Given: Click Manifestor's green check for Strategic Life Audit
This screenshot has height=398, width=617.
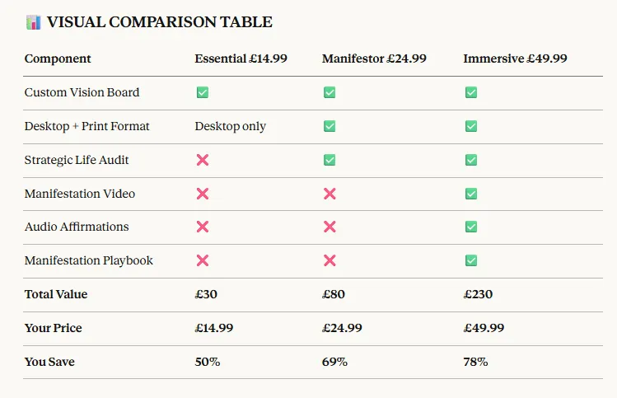Looking at the screenshot, I should (330, 160).
